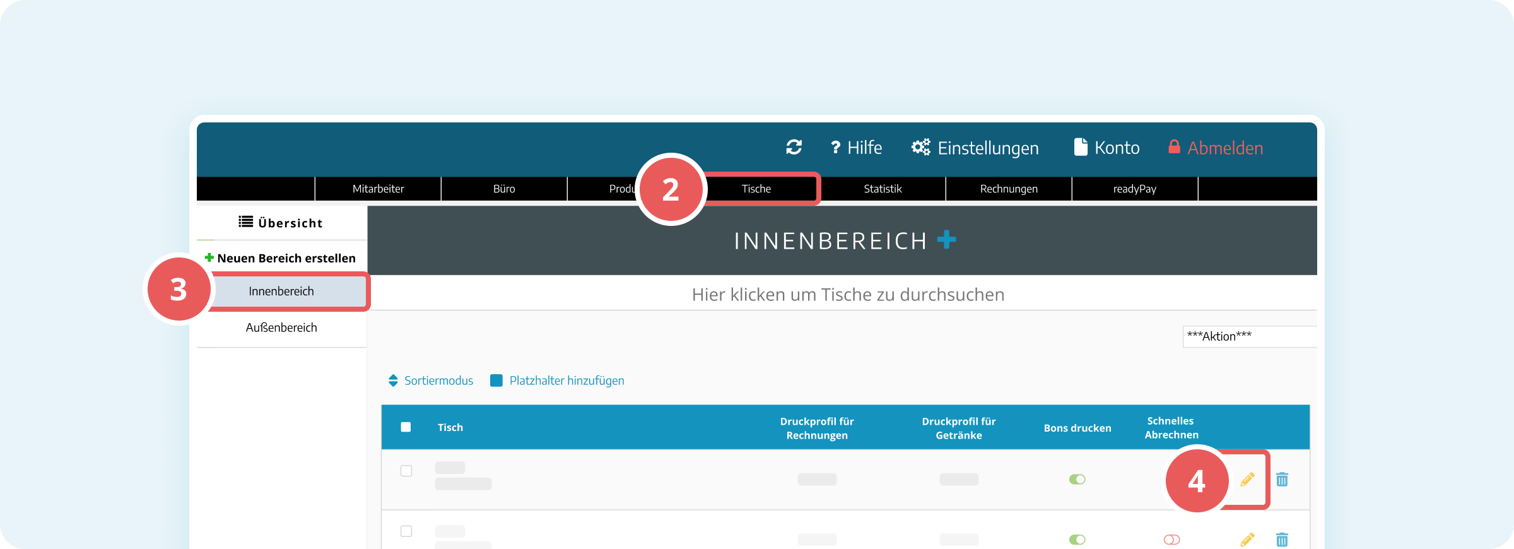Click the trash icon in first row
Screen dimensions: 1514x549
click(x=1282, y=480)
